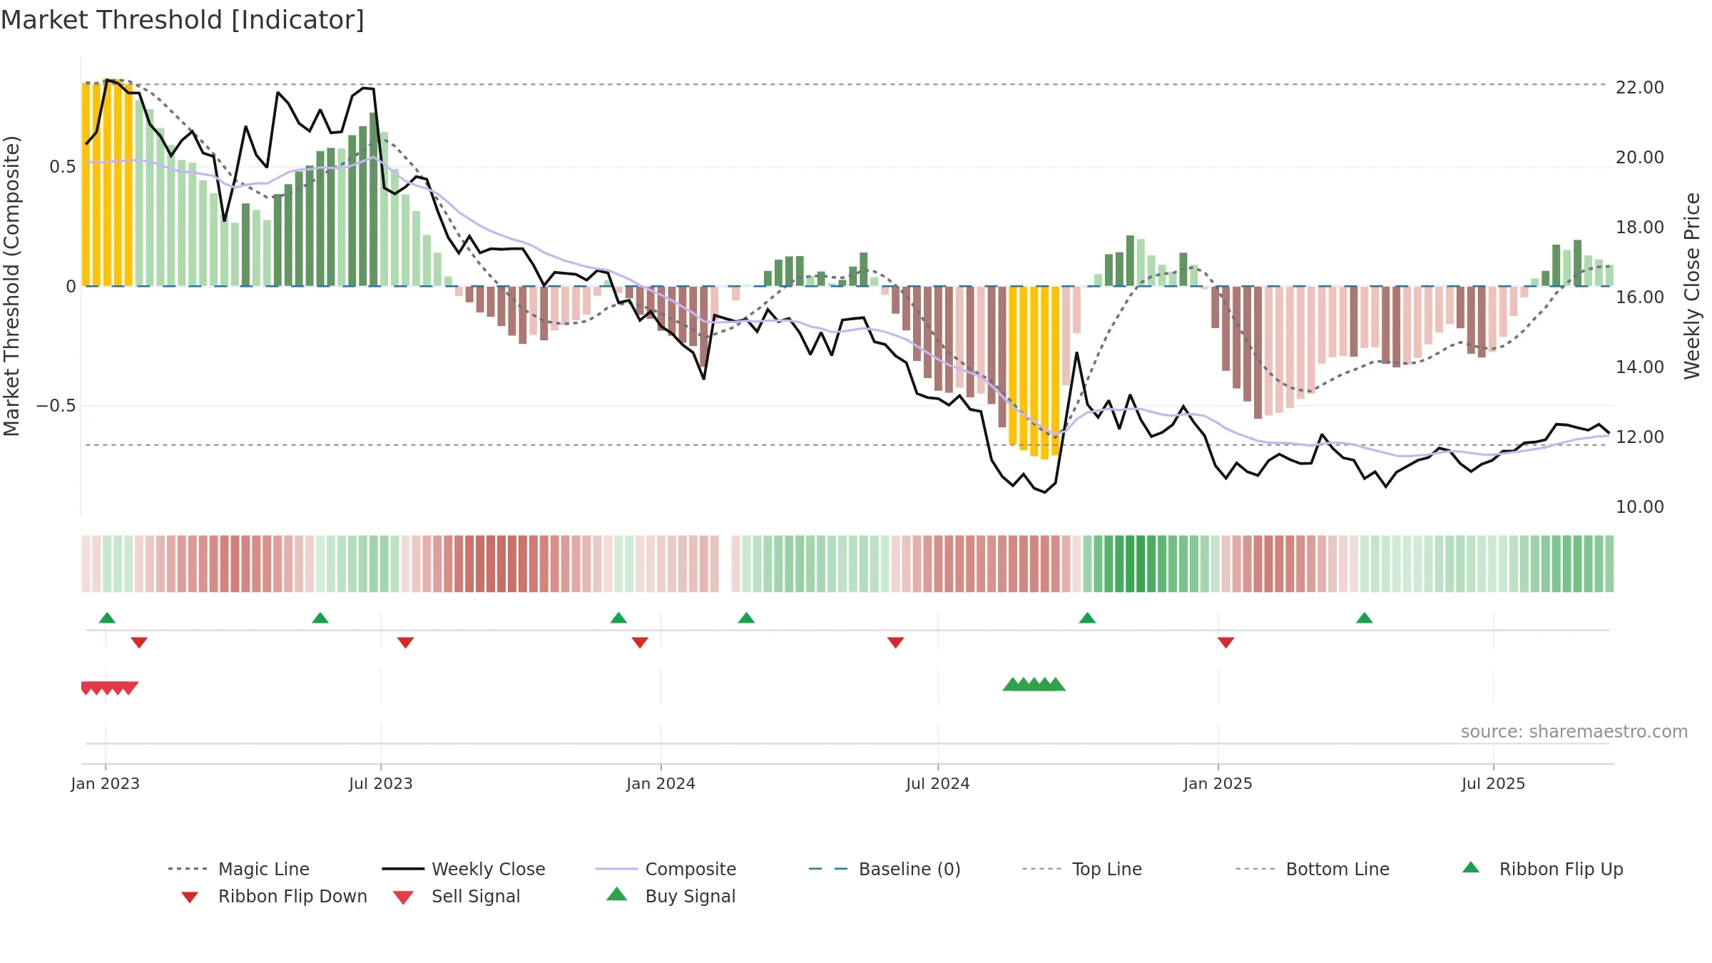Click the ribbon flip down marker at Jan 2025
This screenshot has height=963, width=1712.
tap(1226, 643)
